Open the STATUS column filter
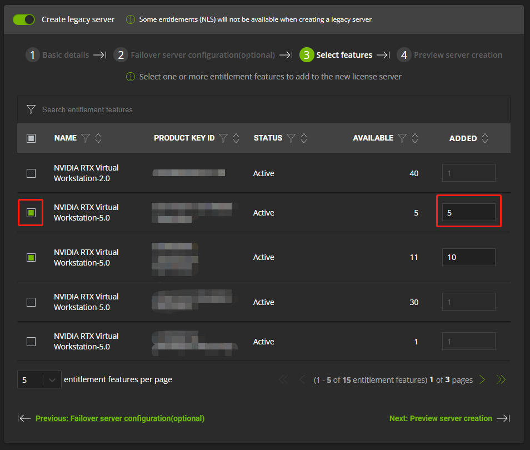This screenshot has height=450, width=530. coord(291,138)
